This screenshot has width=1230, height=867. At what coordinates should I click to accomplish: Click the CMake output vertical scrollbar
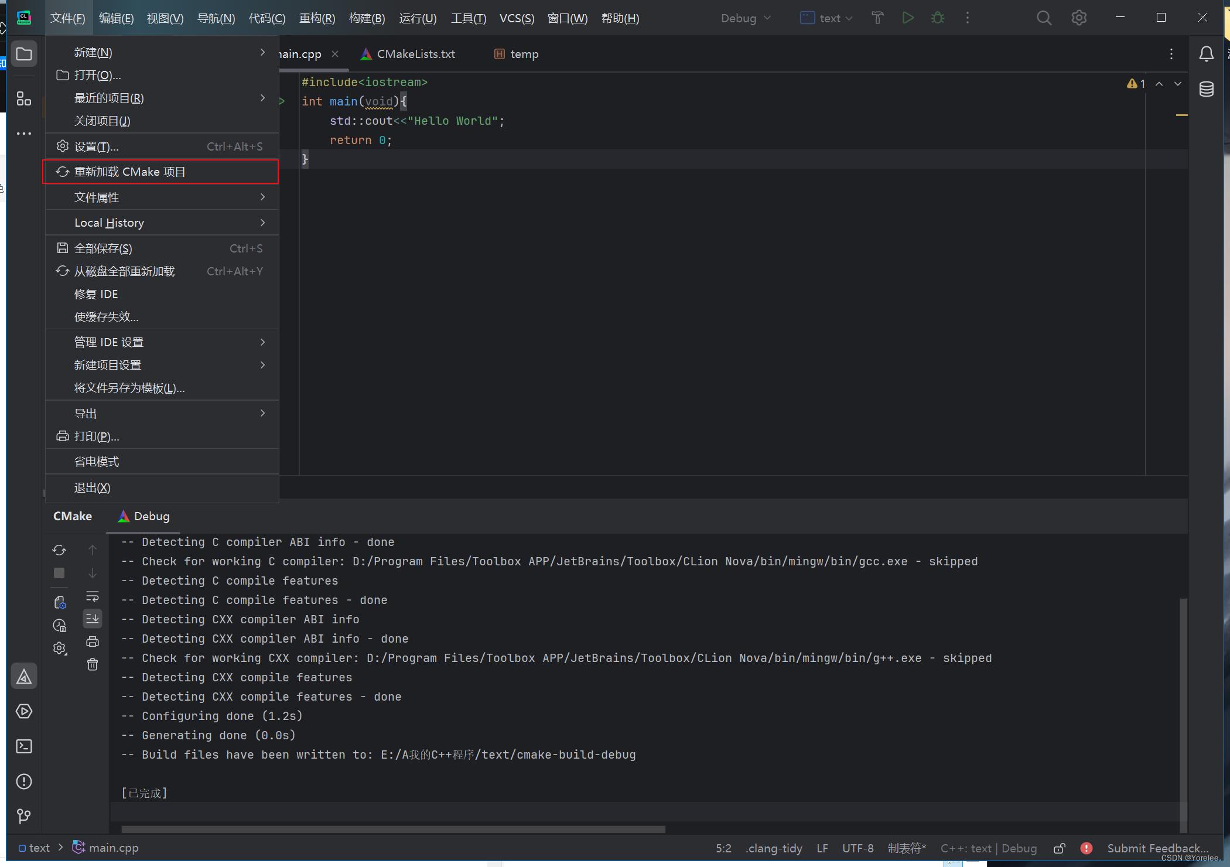click(x=1183, y=715)
